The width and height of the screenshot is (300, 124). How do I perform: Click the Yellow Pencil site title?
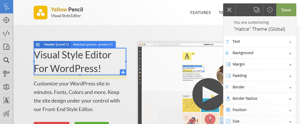click(x=67, y=9)
